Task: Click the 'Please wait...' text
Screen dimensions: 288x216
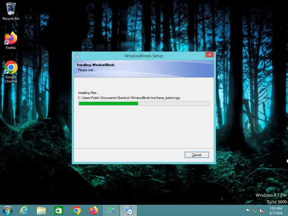Action: tap(87, 70)
